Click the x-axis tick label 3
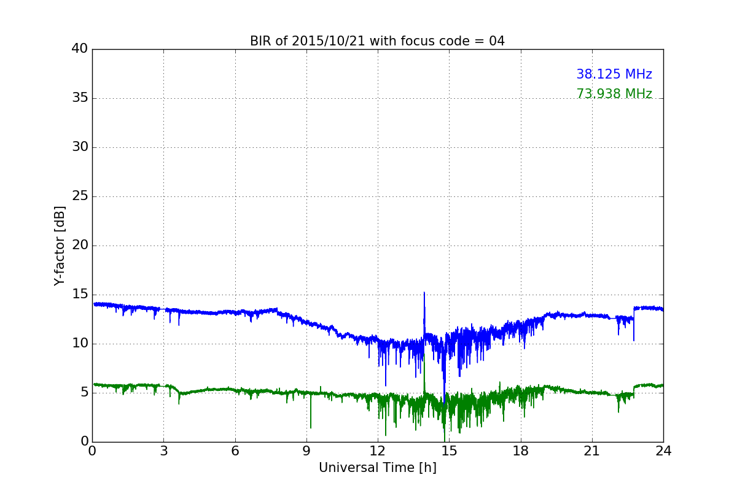 point(163,451)
